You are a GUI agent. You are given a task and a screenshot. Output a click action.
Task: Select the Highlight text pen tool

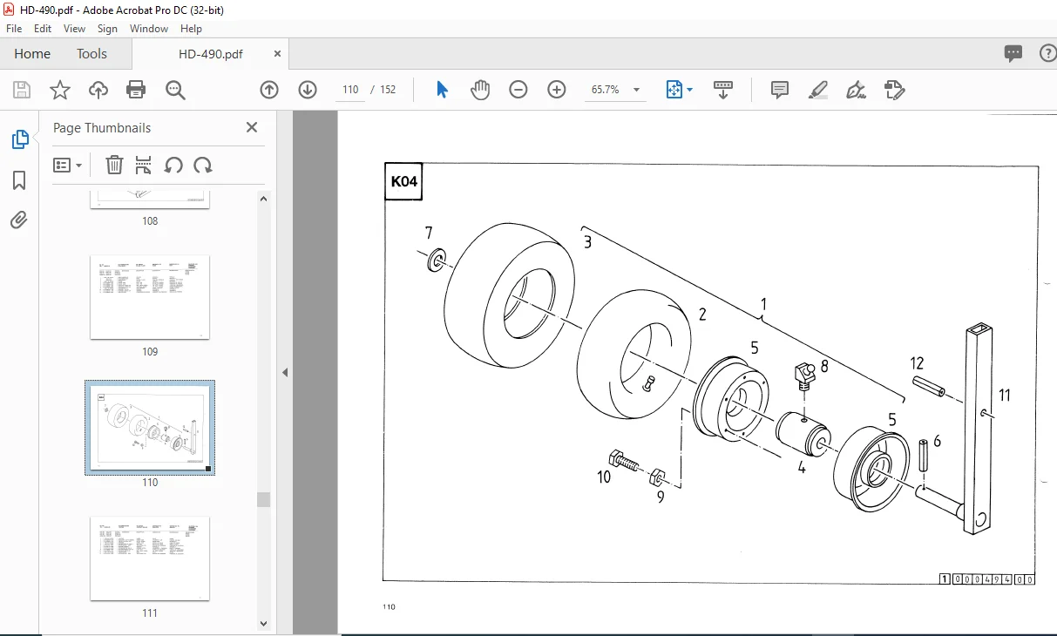tap(818, 90)
